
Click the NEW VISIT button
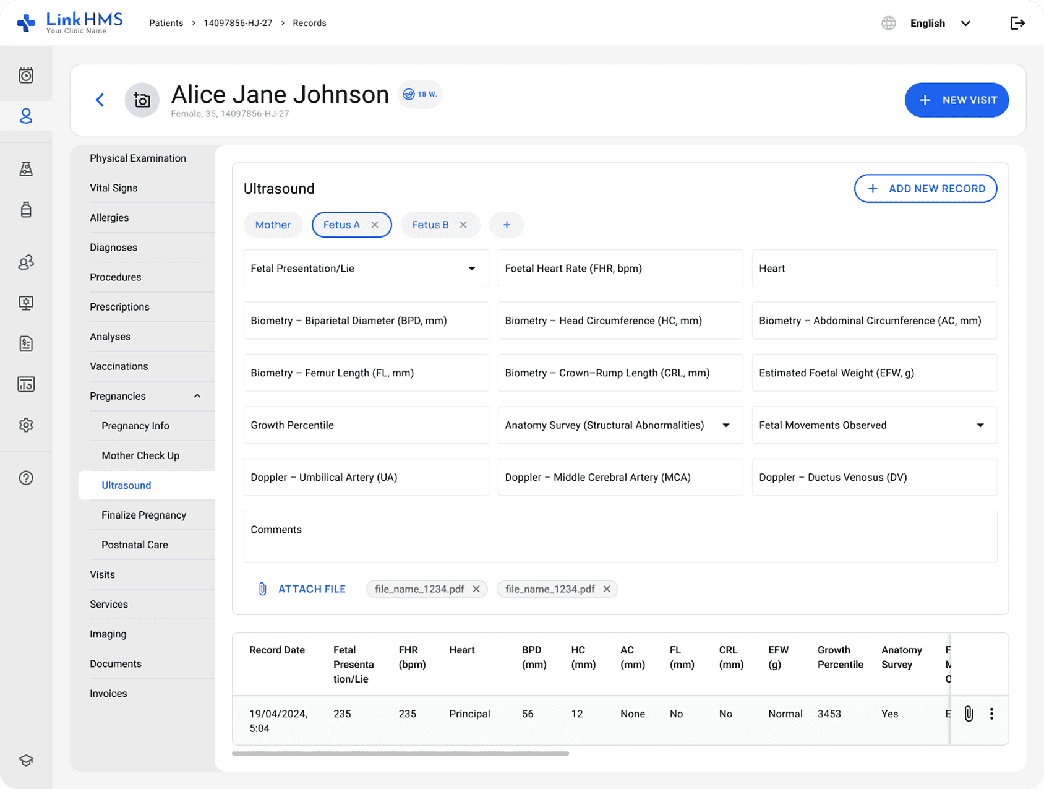956,100
